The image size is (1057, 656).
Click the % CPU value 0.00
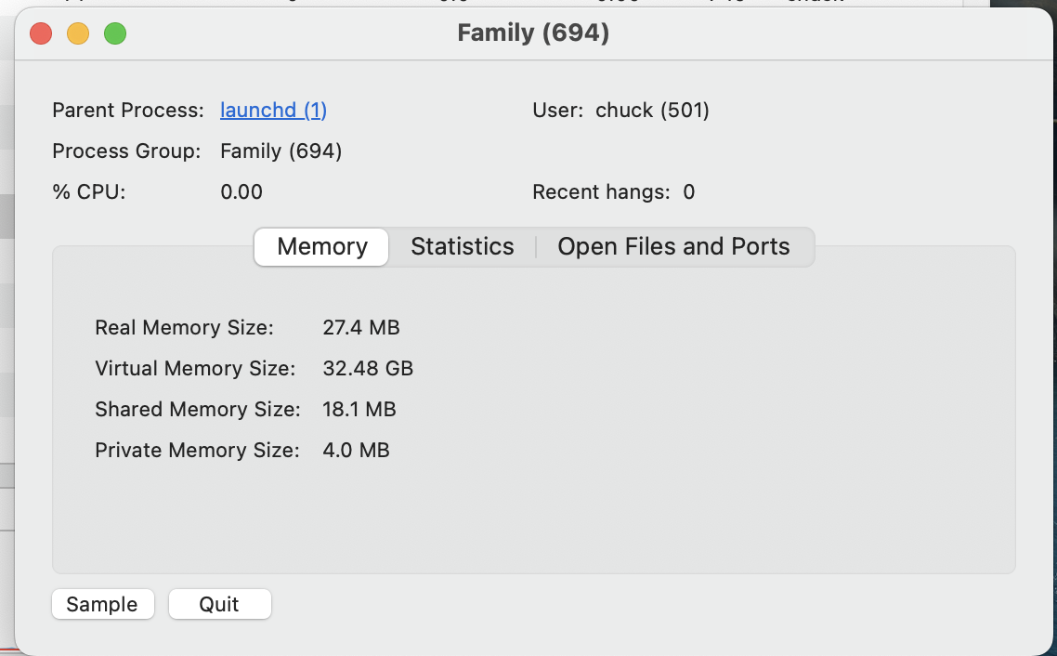click(241, 192)
